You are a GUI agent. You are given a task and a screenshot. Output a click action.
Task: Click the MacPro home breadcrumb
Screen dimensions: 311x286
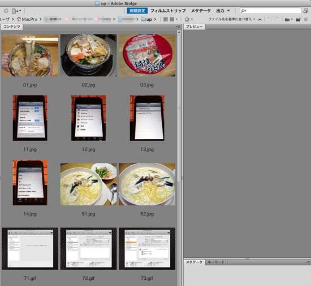pyautogui.click(x=27, y=19)
